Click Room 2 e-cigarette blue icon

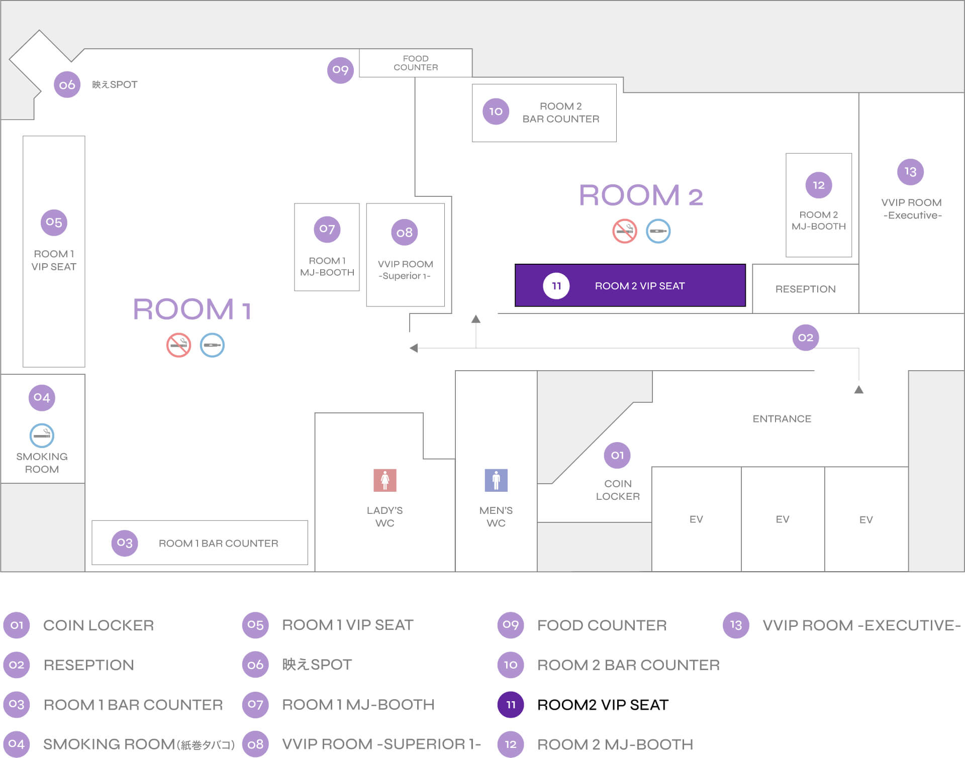(x=658, y=231)
